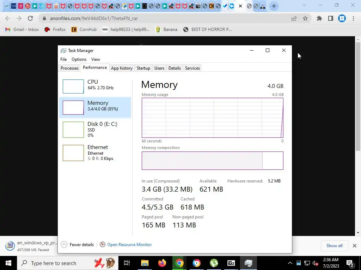Click the muted volume tray icon
The image size is (361, 270).
[x=316, y=263]
